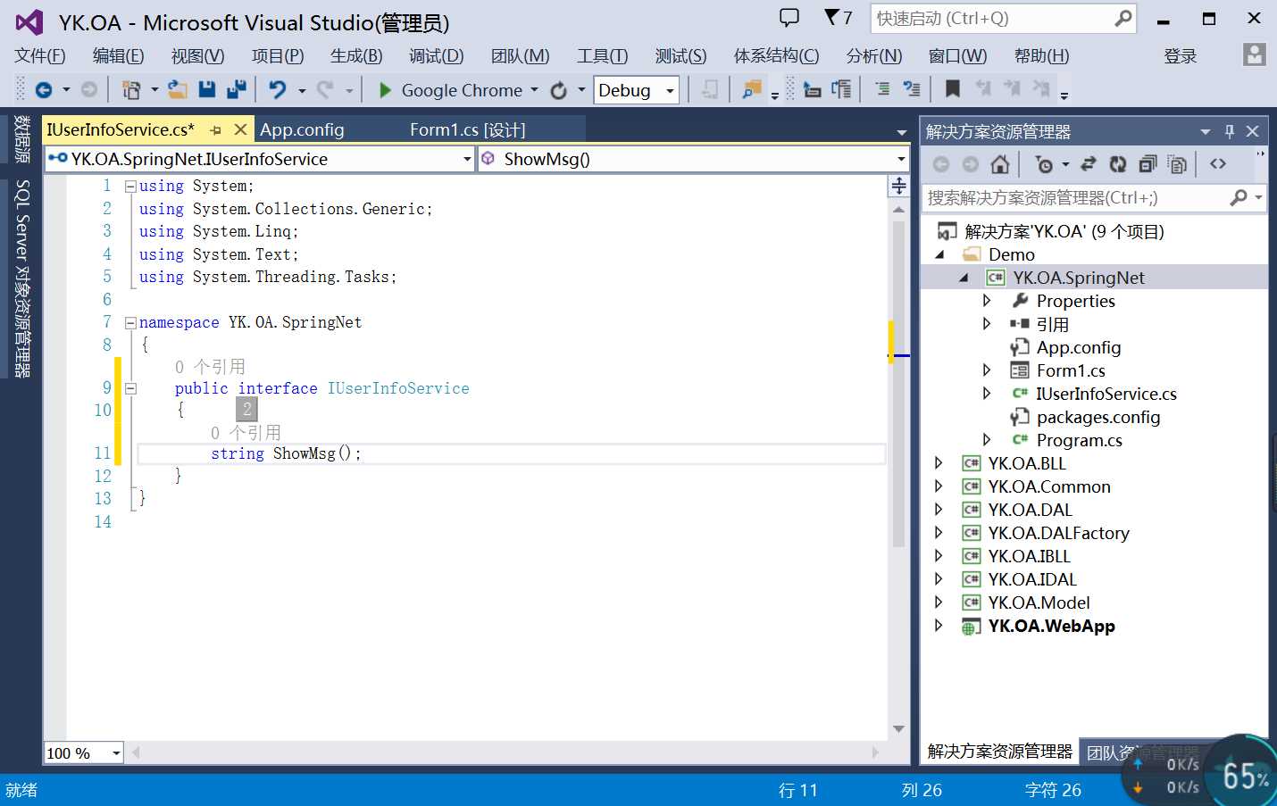
Task: Start debugging with the green play arrow
Action: pos(385,90)
